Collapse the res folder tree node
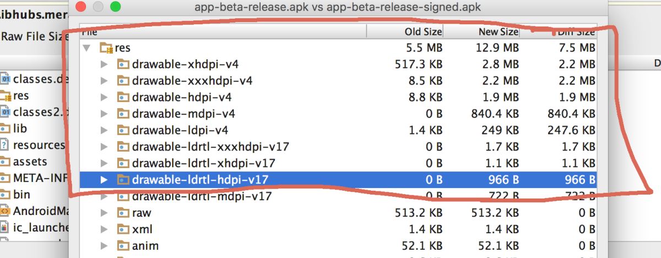The height and width of the screenshot is (258, 661). click(86, 48)
